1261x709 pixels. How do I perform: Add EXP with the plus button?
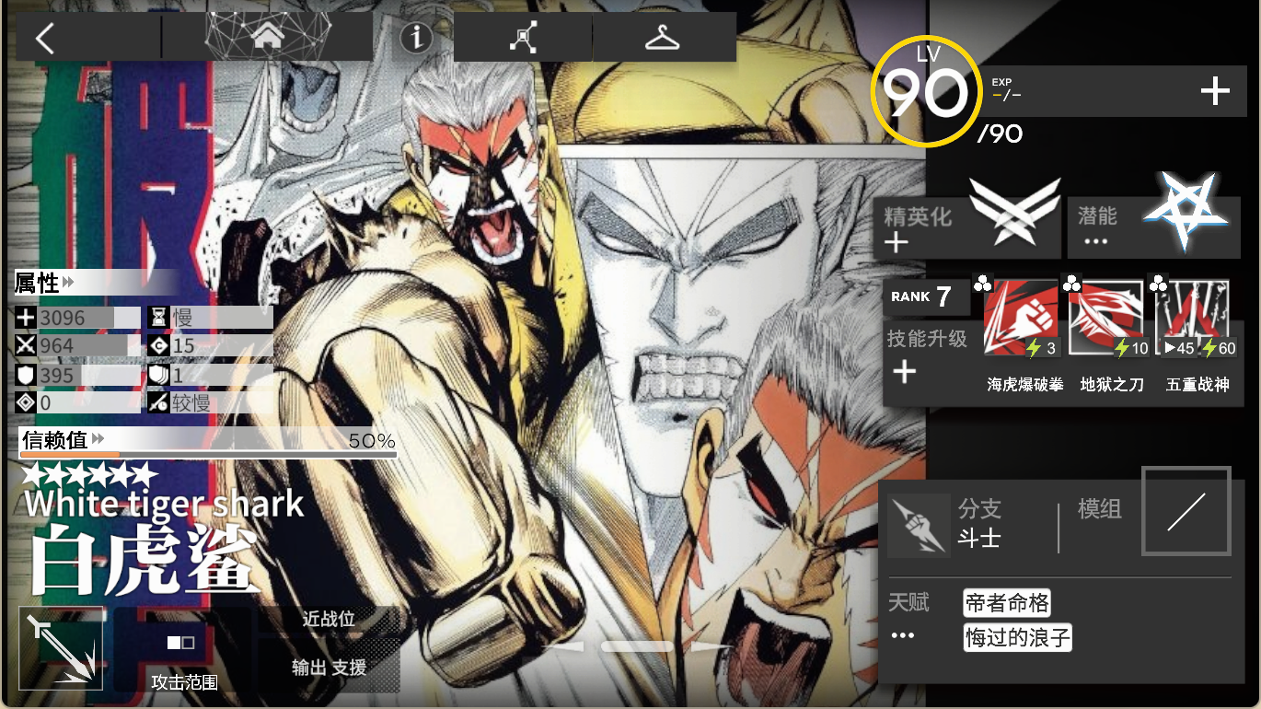1215,91
